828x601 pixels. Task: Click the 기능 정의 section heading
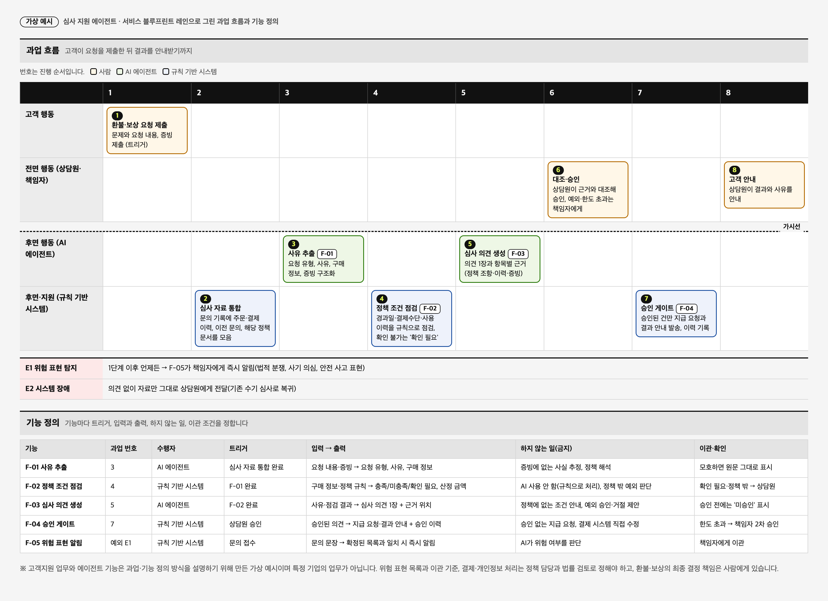[43, 423]
